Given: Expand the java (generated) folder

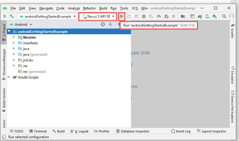Looking at the screenshot, I should click(14, 54).
